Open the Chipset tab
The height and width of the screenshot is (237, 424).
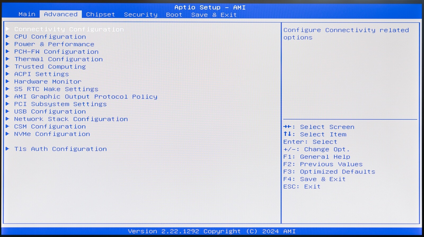(100, 15)
